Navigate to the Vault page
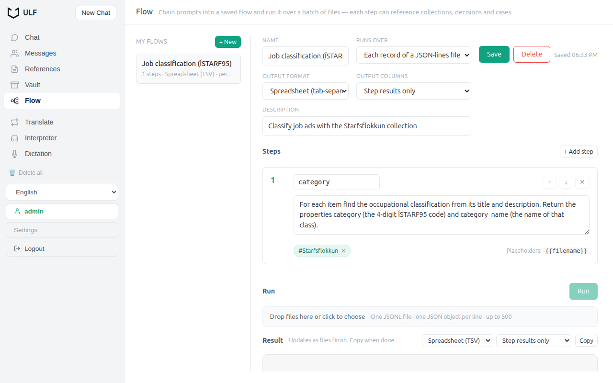This screenshot has width=613, height=383. (62, 85)
